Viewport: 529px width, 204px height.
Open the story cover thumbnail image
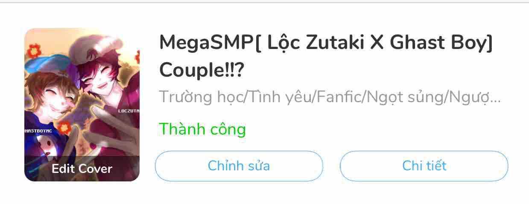pos(82,105)
